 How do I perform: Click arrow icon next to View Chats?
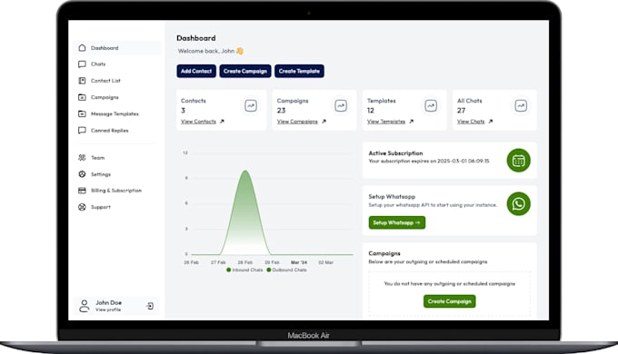(x=490, y=122)
